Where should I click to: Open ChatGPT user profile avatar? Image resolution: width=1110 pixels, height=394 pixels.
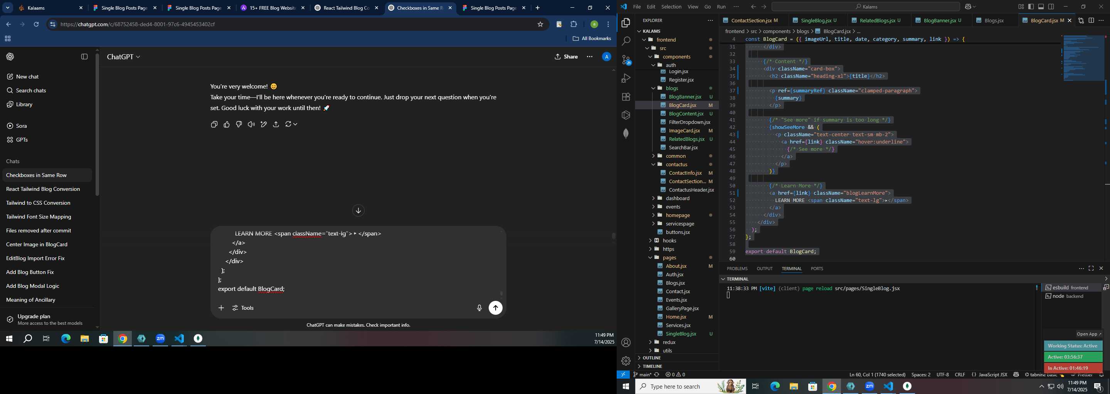click(606, 57)
